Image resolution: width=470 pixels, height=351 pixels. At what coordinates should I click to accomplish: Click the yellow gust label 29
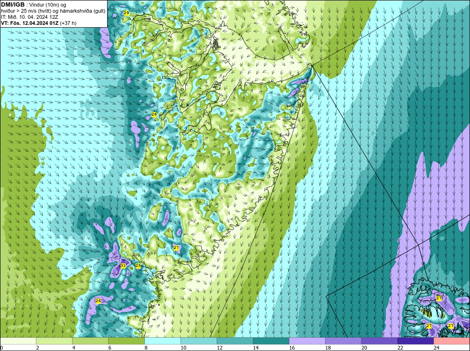point(126,13)
